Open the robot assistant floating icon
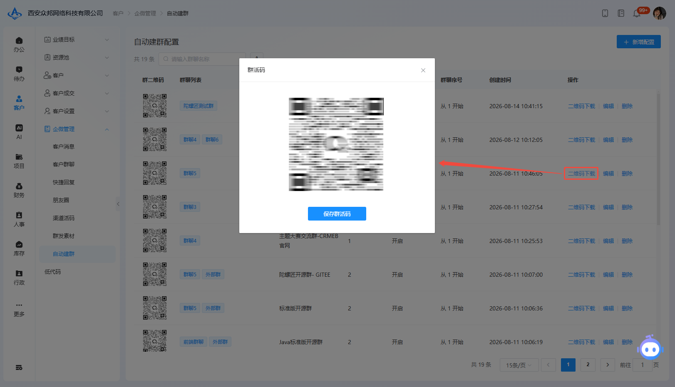Viewport: 675px width, 387px height. [650, 348]
